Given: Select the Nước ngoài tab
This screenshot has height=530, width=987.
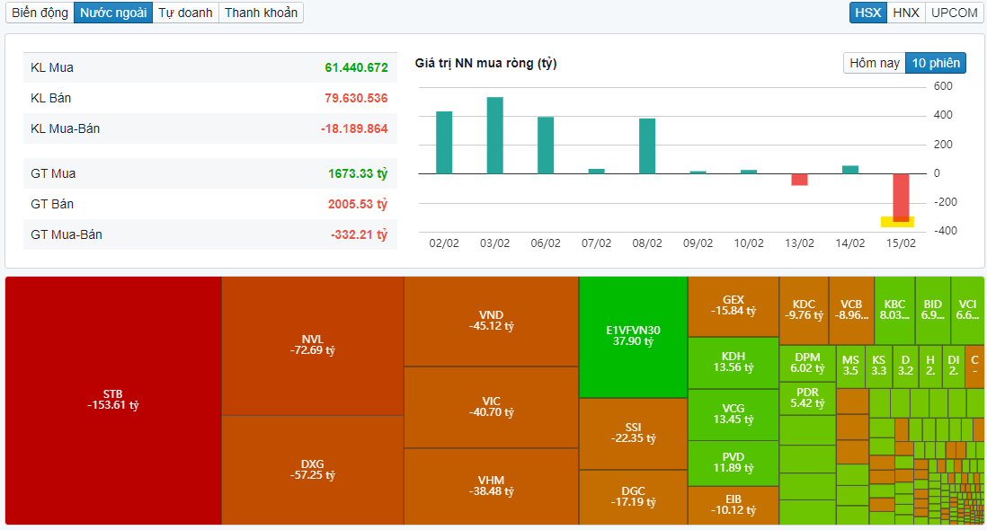Looking at the screenshot, I should click(113, 13).
